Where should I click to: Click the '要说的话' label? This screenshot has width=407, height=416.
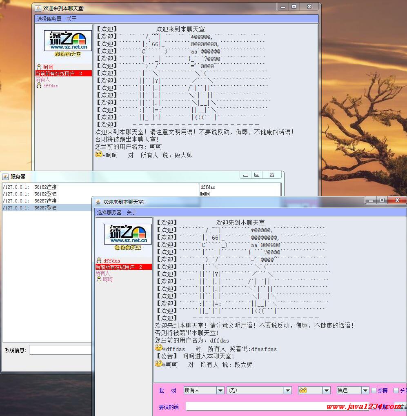[x=169, y=407]
